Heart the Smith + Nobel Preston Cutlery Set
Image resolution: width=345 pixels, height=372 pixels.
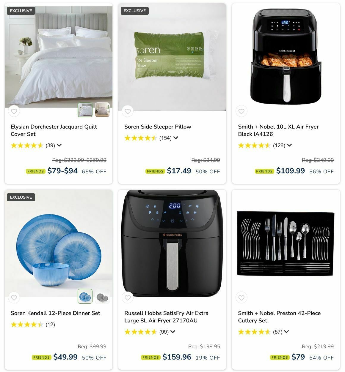pyautogui.click(x=241, y=298)
